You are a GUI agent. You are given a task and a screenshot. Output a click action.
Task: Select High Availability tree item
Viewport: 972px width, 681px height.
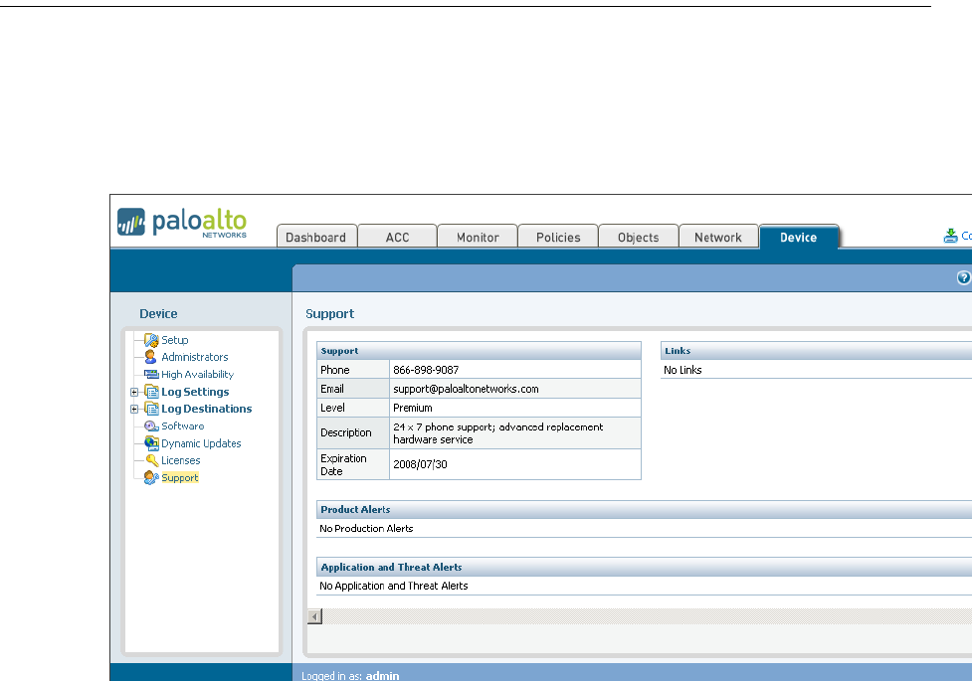coord(197,374)
